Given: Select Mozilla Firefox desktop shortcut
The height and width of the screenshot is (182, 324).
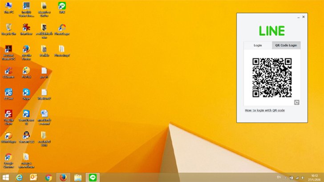Looking at the screenshot, I should (26, 53).
